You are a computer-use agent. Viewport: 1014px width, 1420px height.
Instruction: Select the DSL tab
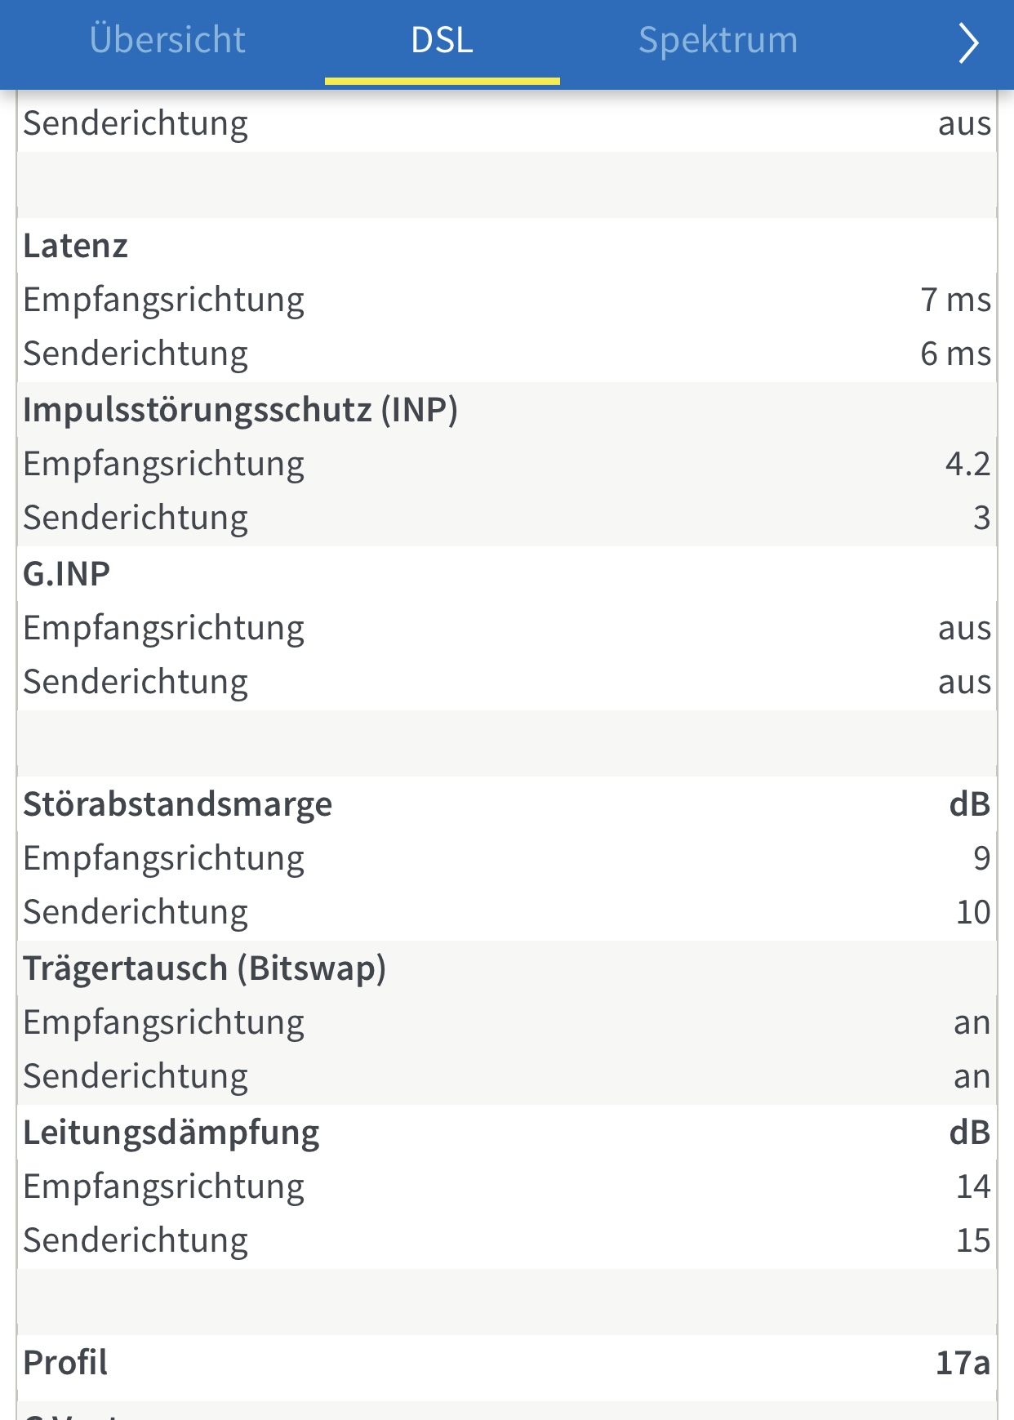coord(442,41)
